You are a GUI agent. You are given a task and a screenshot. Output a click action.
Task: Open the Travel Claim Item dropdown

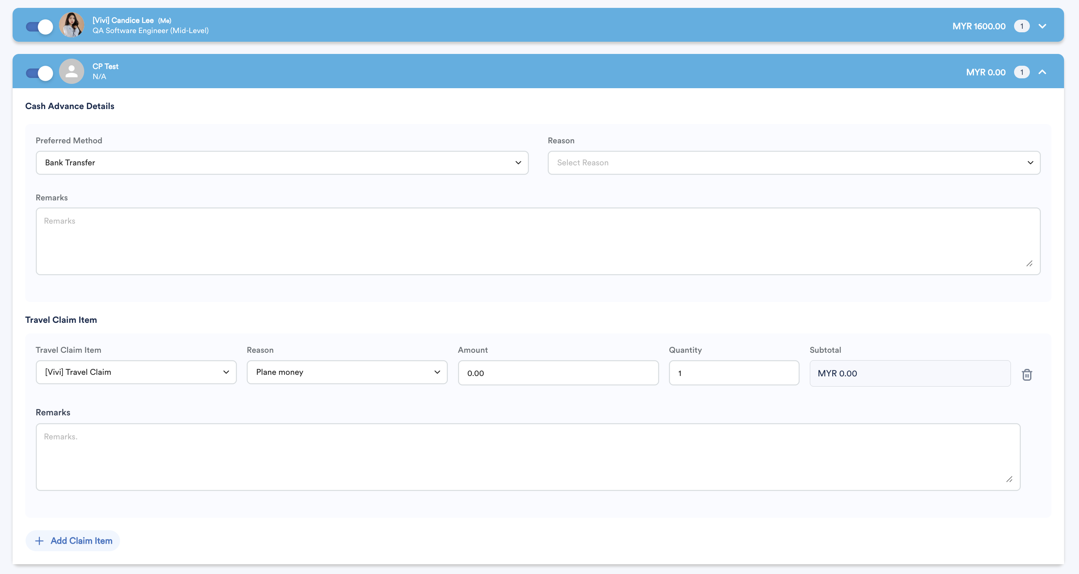[136, 372]
